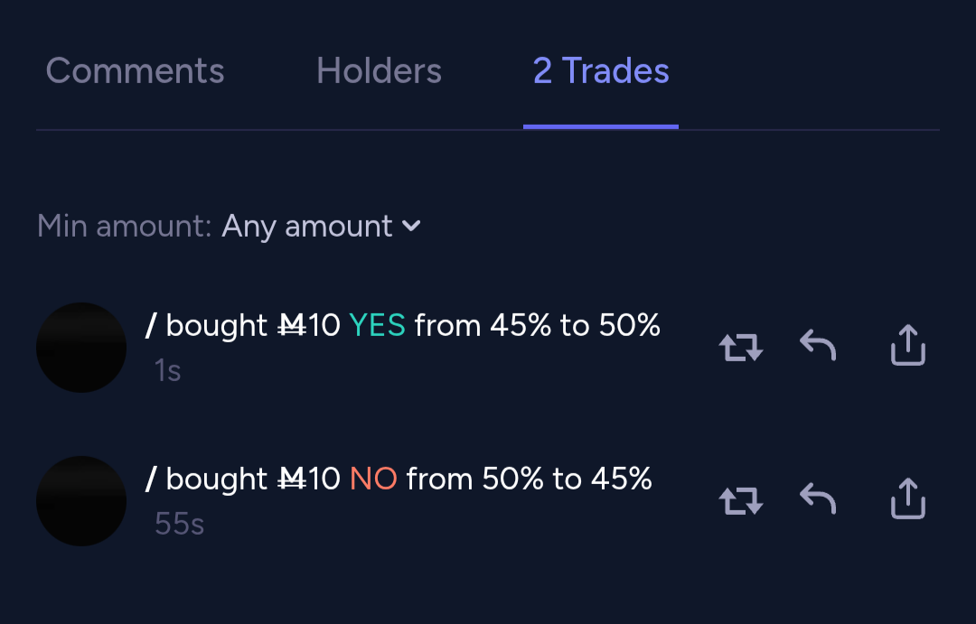Share the NO trade bought 55s ago
The width and height of the screenshot is (976, 624).
908,498
